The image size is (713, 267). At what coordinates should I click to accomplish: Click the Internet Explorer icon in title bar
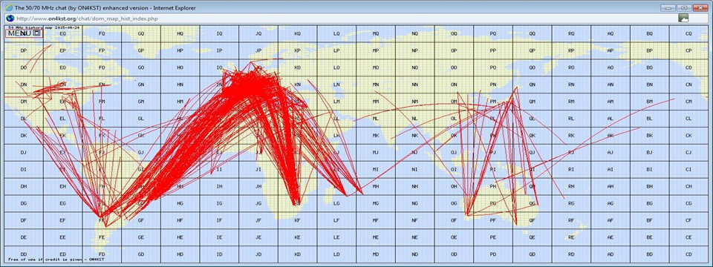[8, 7]
